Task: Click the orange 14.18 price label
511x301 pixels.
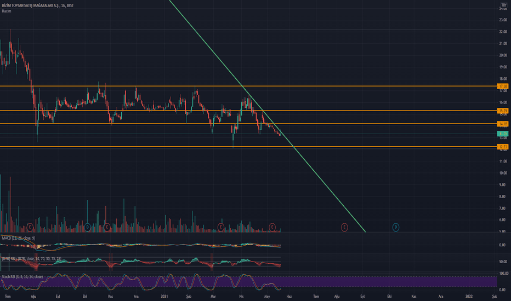Action: click(503, 124)
